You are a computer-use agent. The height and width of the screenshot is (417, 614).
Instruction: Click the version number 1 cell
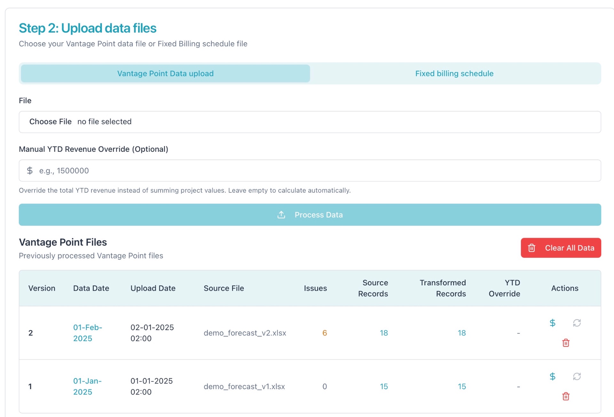click(x=30, y=386)
